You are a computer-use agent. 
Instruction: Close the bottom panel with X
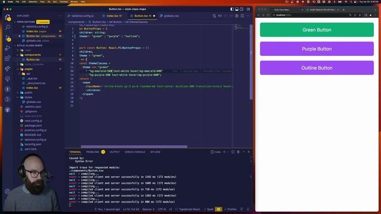pos(249,152)
